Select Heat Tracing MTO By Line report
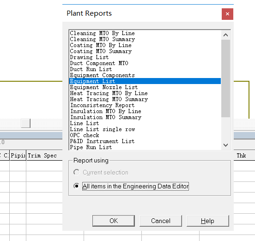The image size is (255, 241). point(145,93)
